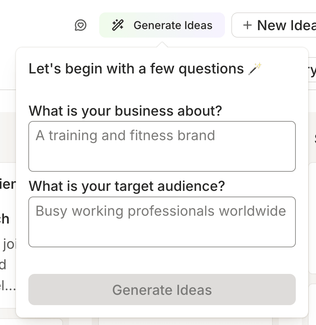Click the plus icon on New Idea
Screen dimensions: 316x325
(x=247, y=25)
